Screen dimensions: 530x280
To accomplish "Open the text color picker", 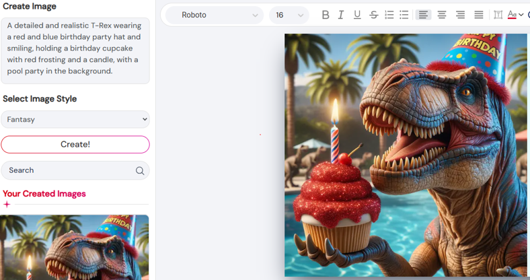I will [x=515, y=15].
